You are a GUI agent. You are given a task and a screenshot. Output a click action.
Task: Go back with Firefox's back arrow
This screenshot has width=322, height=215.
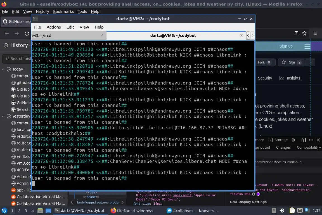pyautogui.click(x=7, y=34)
